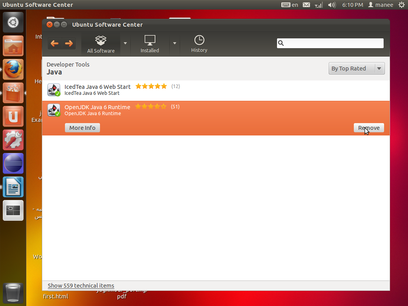This screenshot has width=408, height=306.
Task: Click the (51) review count
Action: tap(175, 107)
